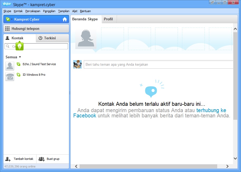The width and height of the screenshot is (241, 172).
Task: Click the small avatar beside the mood field
Action: click(77, 64)
